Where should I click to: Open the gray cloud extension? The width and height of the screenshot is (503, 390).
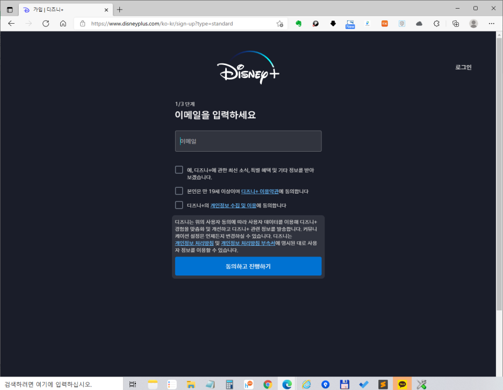pos(419,24)
